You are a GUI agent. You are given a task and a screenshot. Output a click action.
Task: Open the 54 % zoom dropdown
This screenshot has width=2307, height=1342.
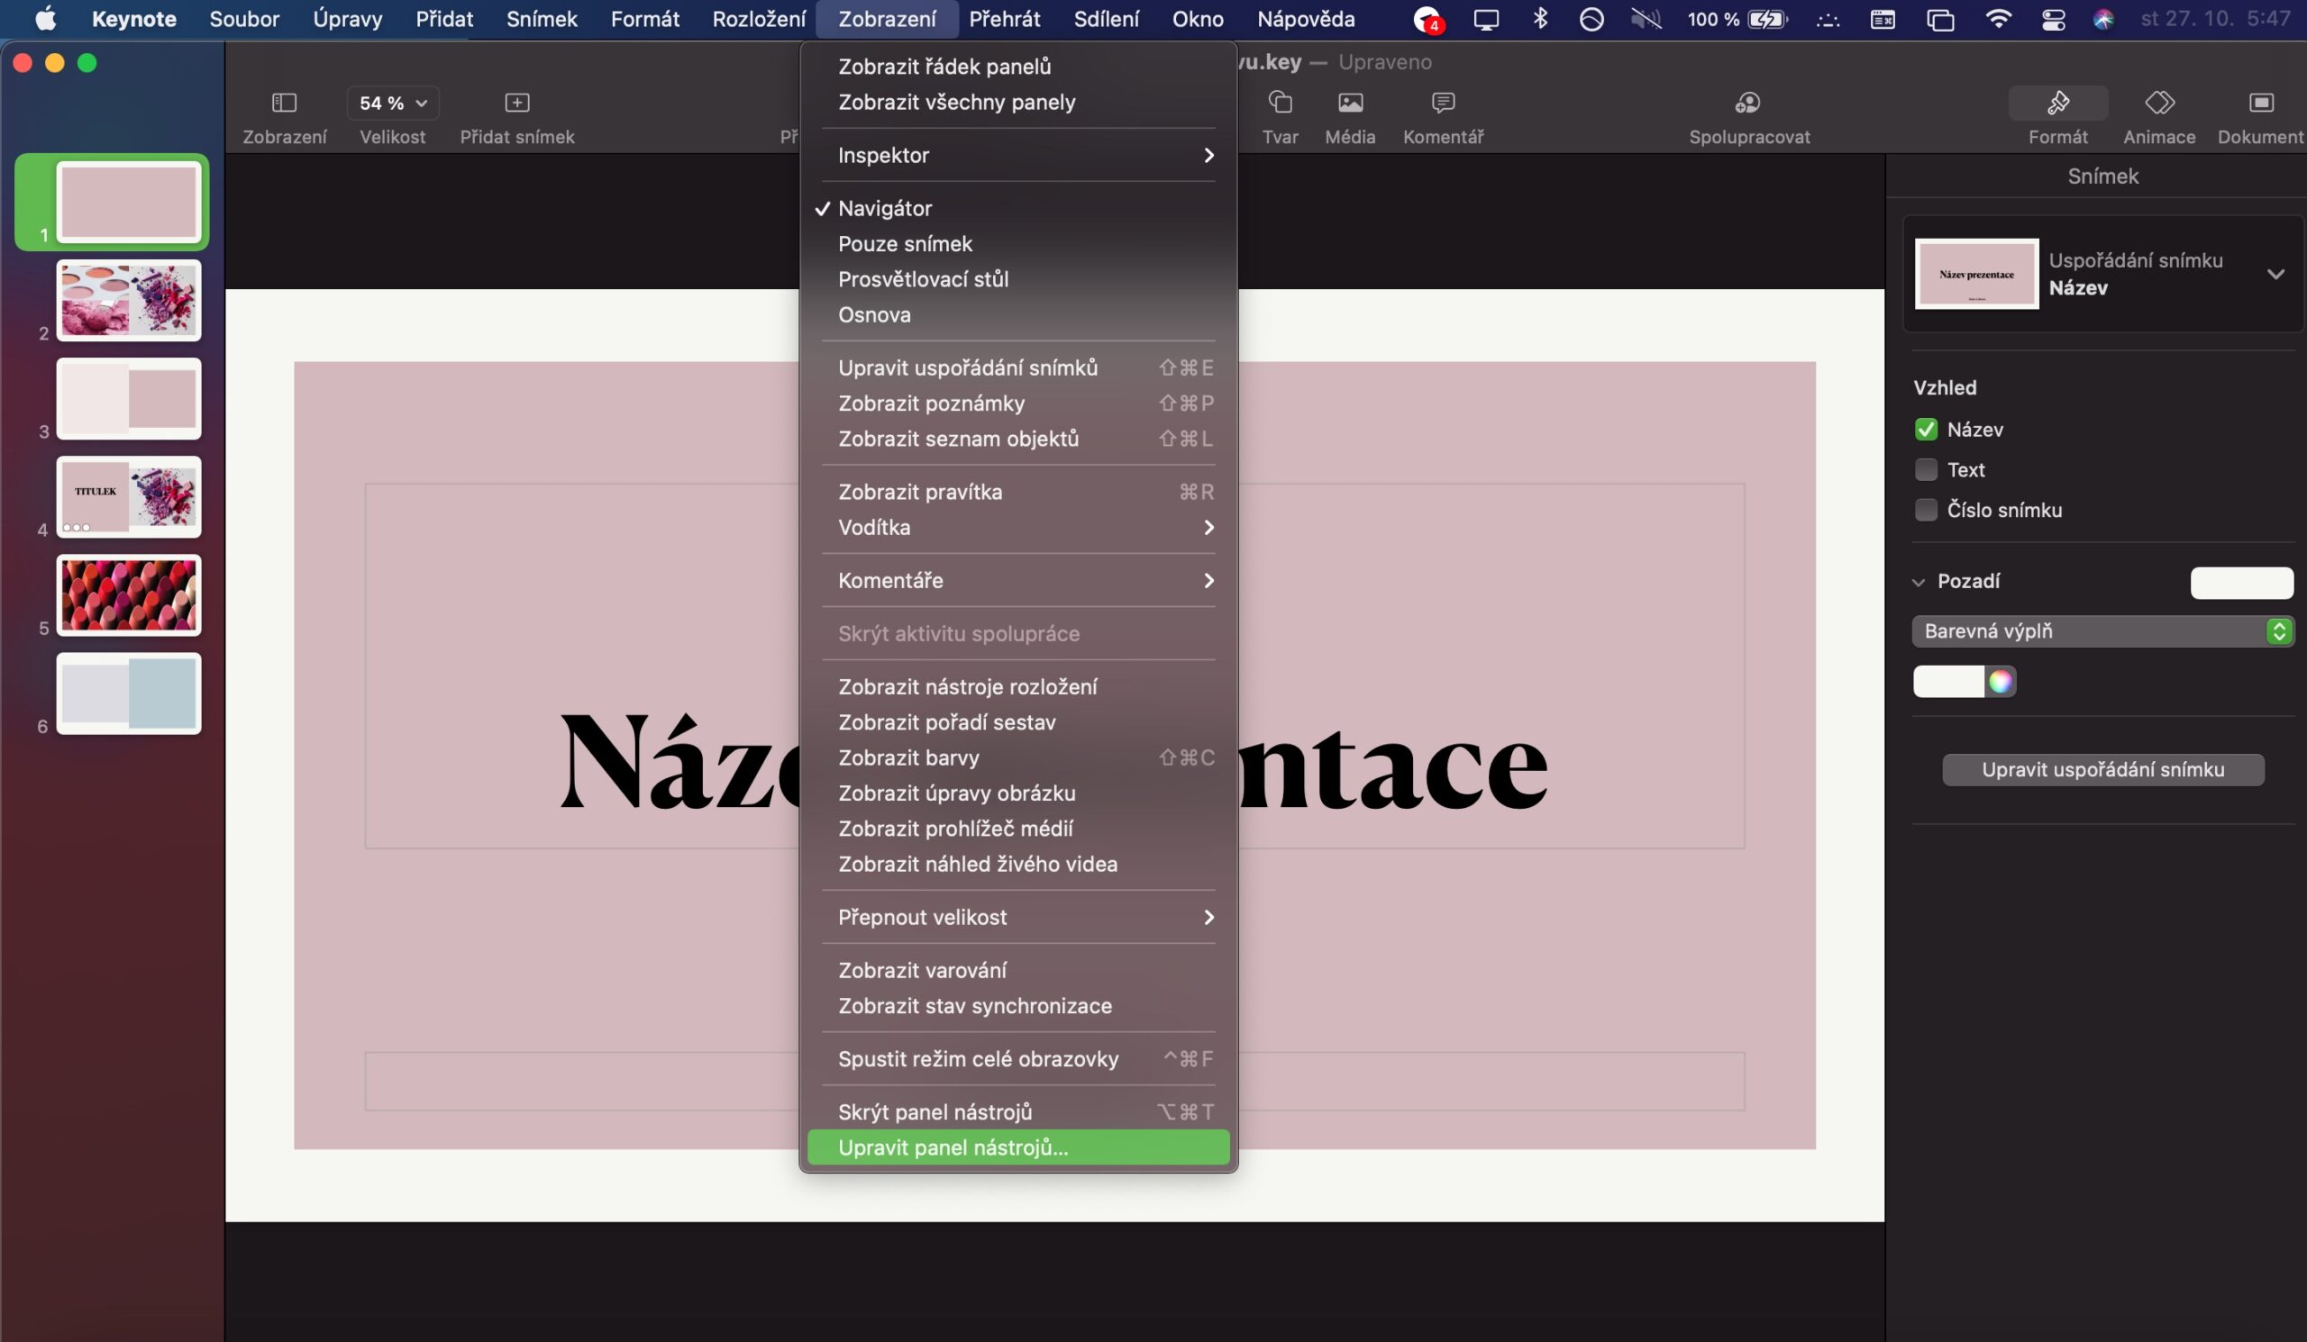393,103
